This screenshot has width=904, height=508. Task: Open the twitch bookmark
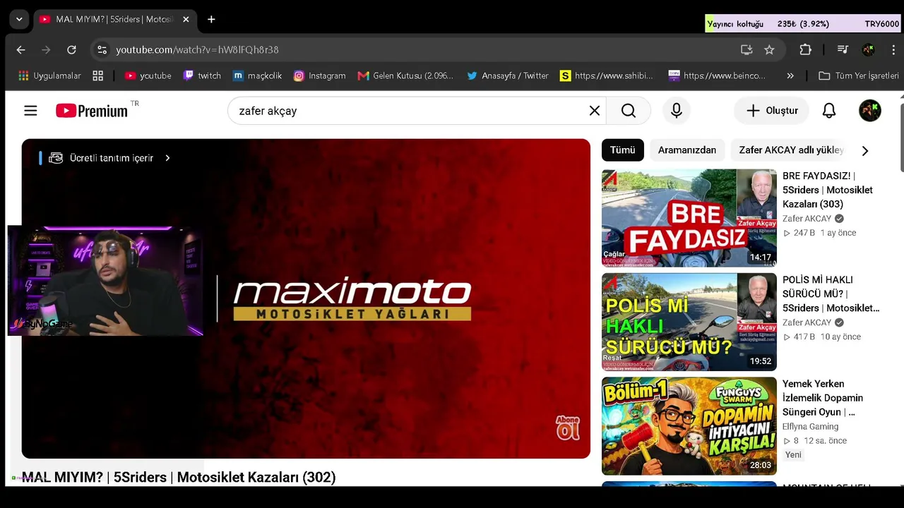pyautogui.click(x=202, y=75)
